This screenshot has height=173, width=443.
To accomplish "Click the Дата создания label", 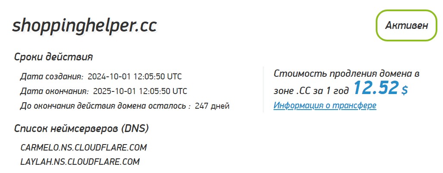I will (x=52, y=77).
